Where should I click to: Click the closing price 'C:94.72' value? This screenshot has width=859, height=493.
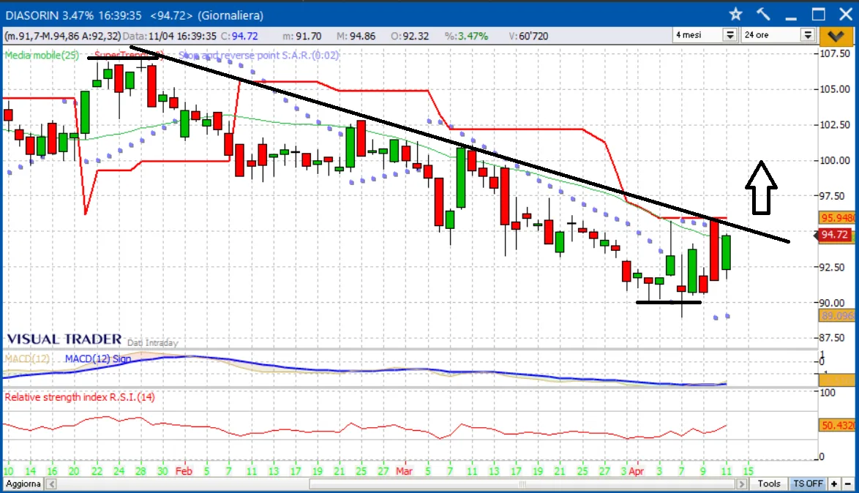click(x=239, y=36)
